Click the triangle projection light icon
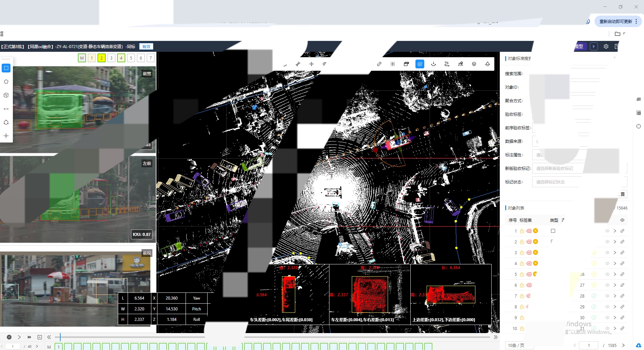Screen dimensions: 644x350 [488, 64]
